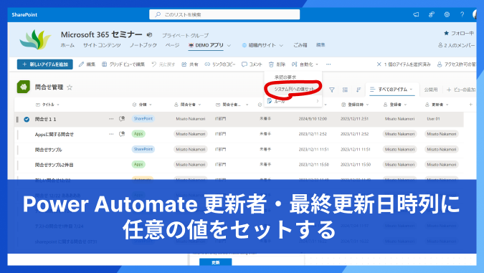The height and width of the screenshot is (273, 484).
Task: Go to ノートブック navigation tab
Action: click(143, 45)
